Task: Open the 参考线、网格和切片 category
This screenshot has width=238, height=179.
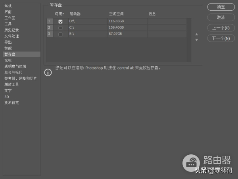Action: [22, 79]
